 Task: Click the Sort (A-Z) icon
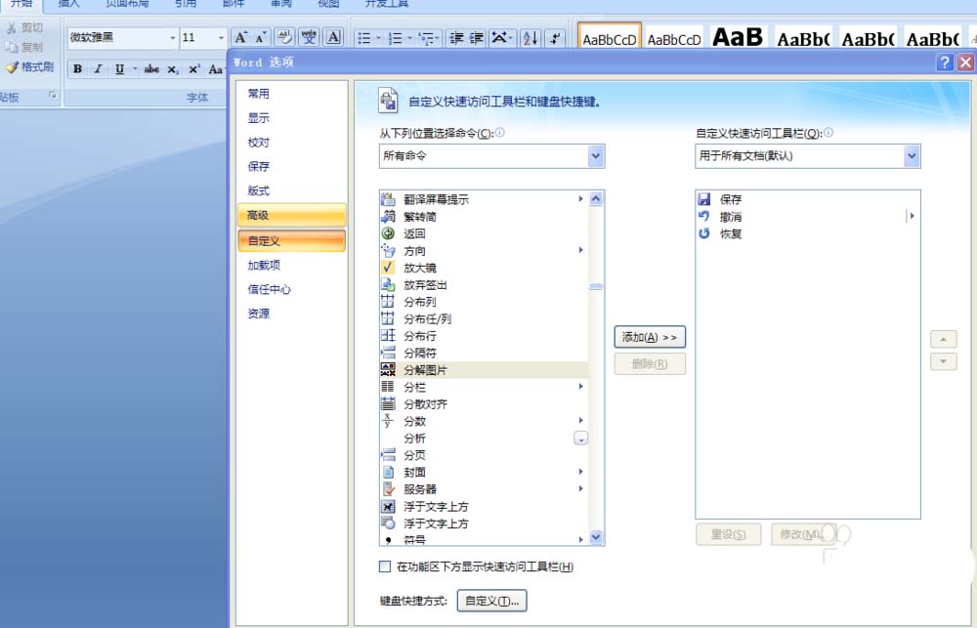(x=531, y=39)
